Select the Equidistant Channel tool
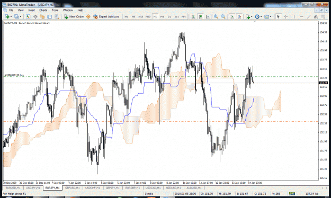 [316, 16]
